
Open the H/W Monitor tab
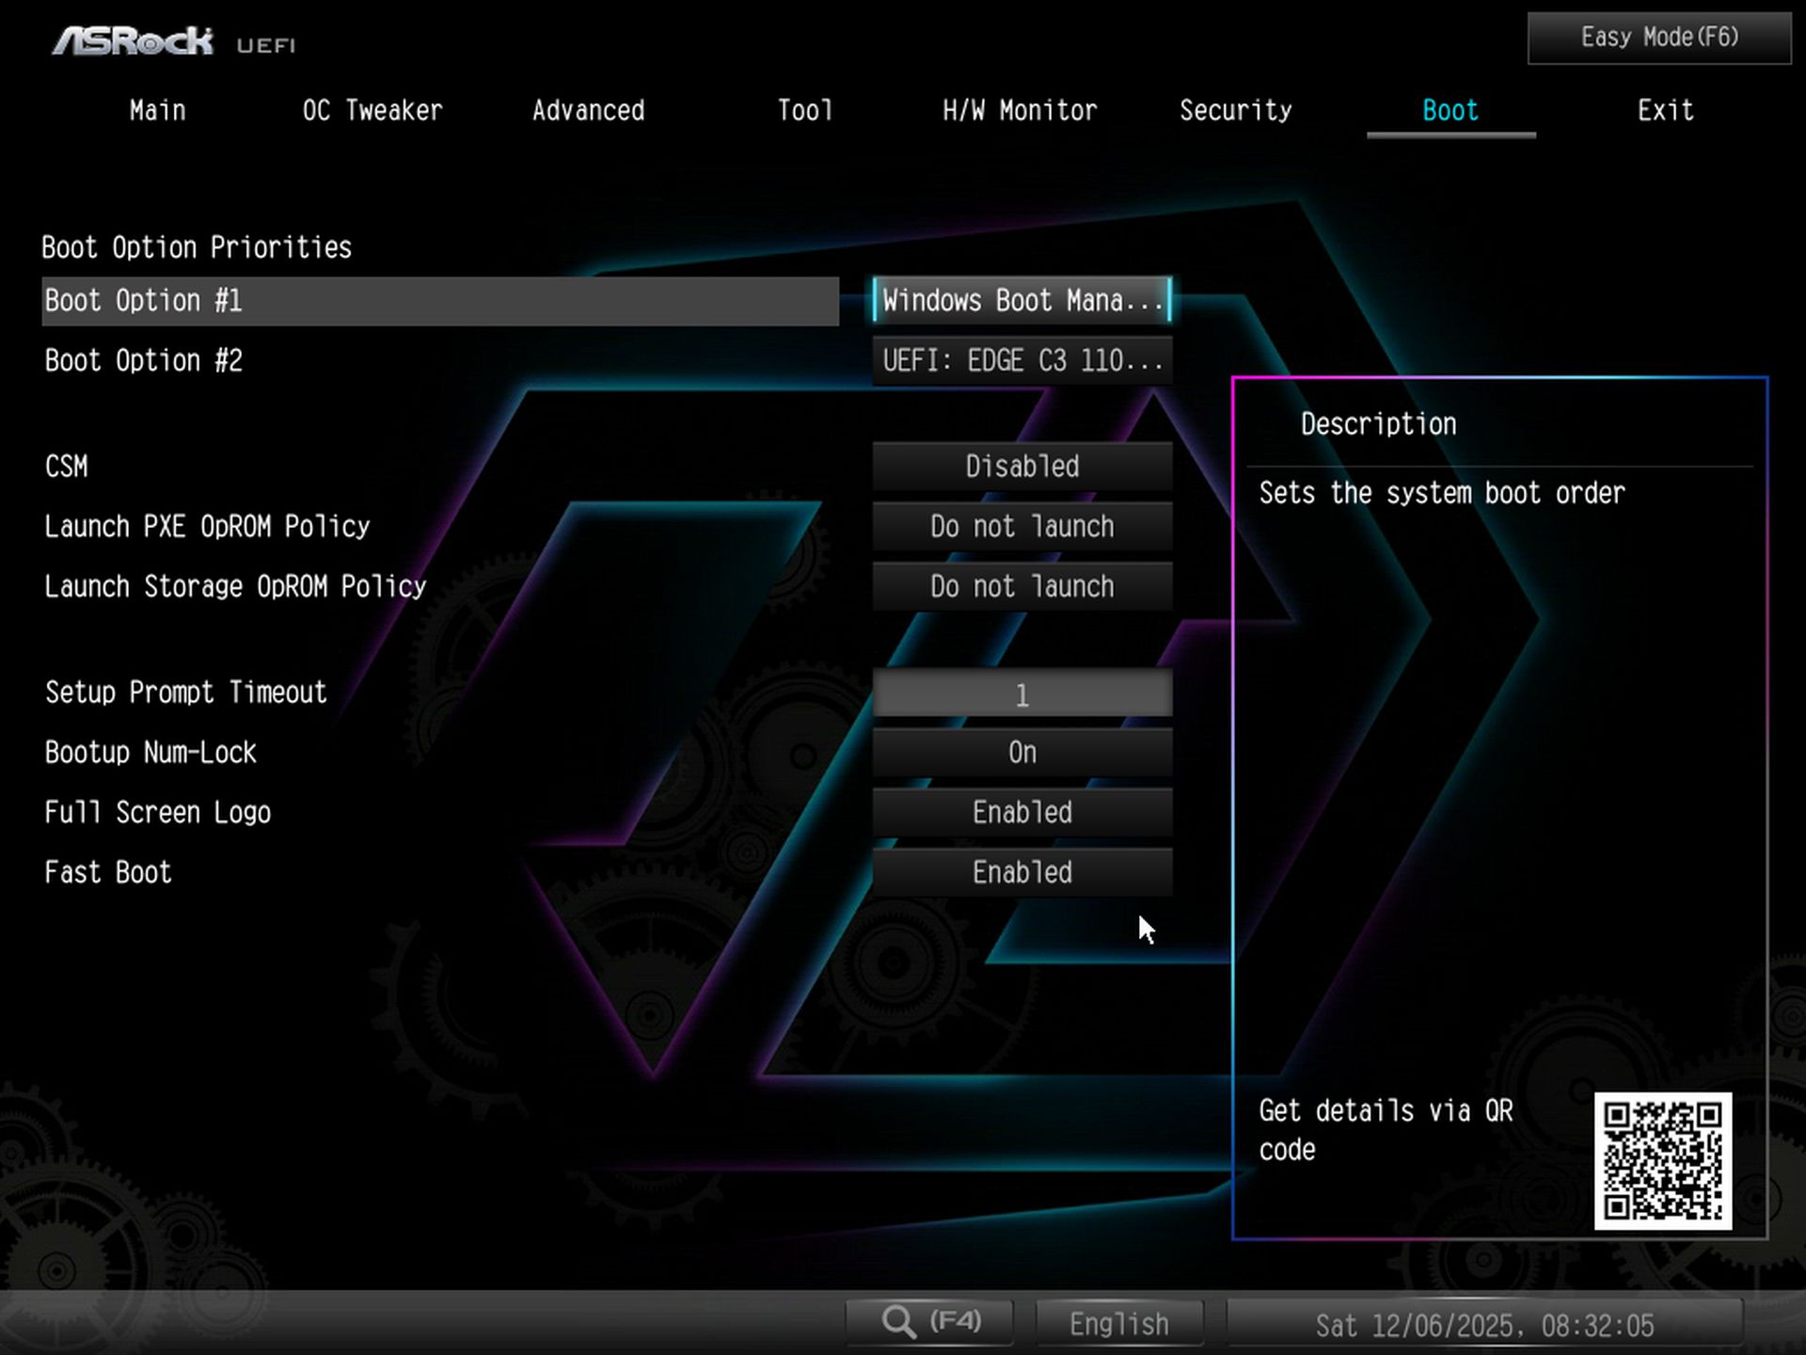pyautogui.click(x=1020, y=110)
